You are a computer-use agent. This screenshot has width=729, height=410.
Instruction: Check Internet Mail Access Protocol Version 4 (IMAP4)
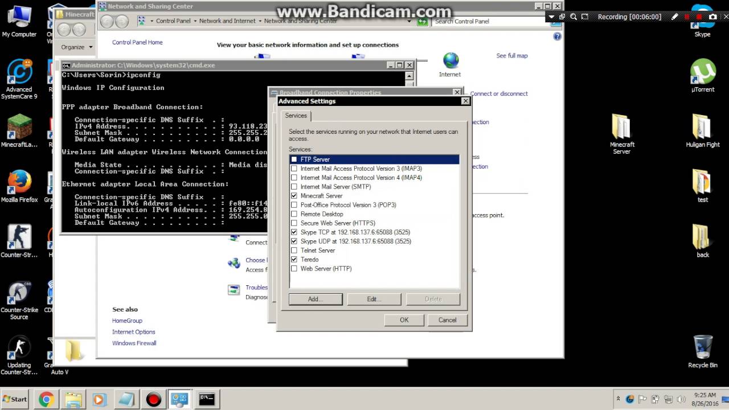tap(294, 178)
